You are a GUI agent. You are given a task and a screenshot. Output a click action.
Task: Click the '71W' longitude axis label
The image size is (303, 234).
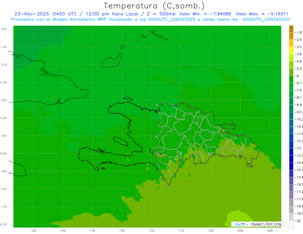[x=181, y=231]
